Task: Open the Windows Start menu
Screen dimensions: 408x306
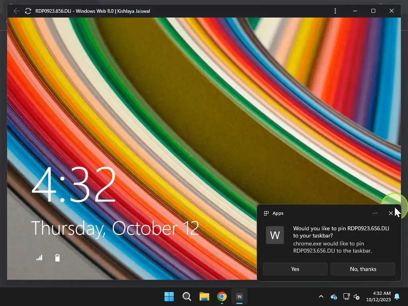Action: pos(169,296)
